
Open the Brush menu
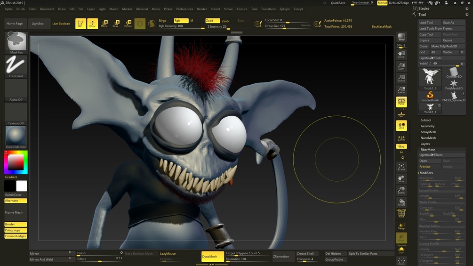click(x=21, y=9)
